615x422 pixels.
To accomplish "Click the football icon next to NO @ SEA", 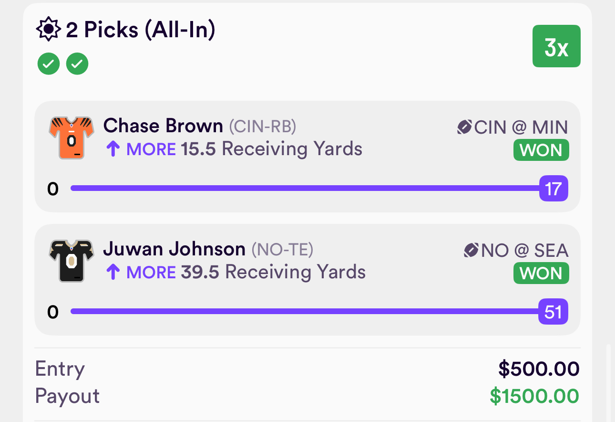I will [x=471, y=250].
